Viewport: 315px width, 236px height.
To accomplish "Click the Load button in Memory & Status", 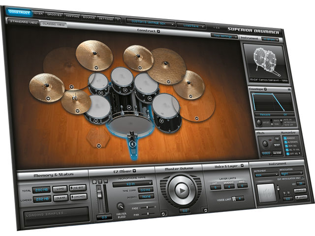I will point(60,189).
